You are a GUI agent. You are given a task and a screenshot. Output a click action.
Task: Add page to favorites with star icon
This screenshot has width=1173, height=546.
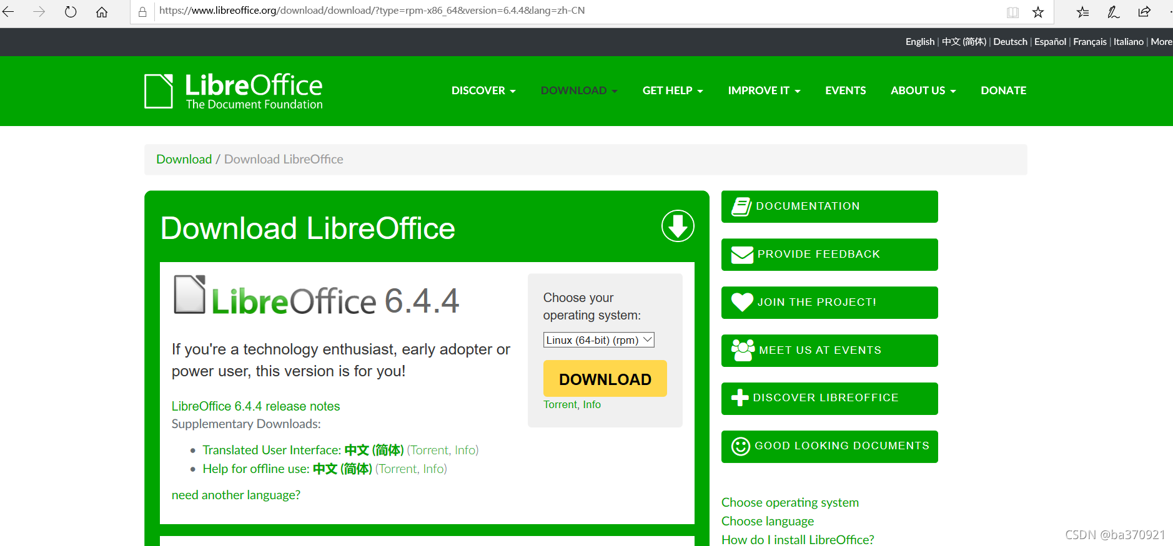(x=1038, y=12)
